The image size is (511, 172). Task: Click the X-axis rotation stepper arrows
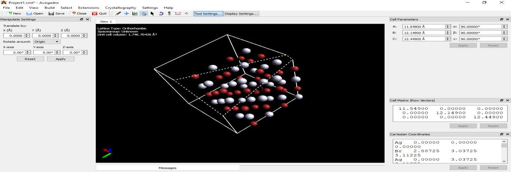coord(28,53)
